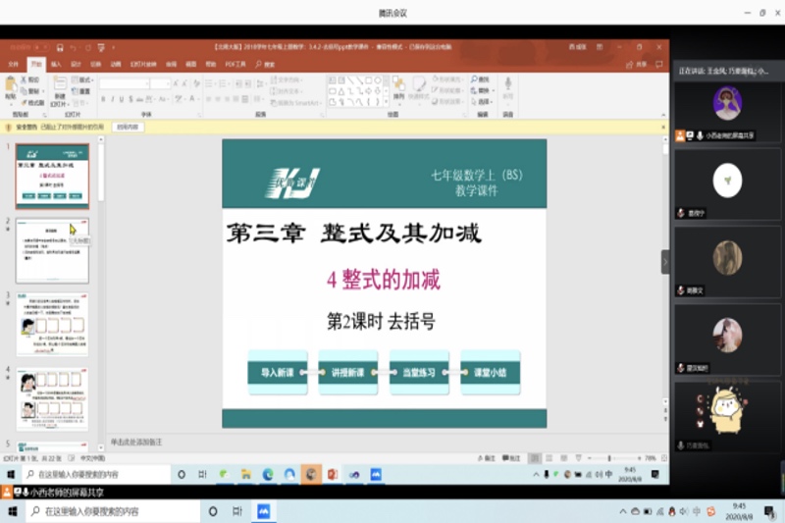Expand the Select (选择) dropdown
Image resolution: width=785 pixels, height=523 pixels.
coord(483,102)
